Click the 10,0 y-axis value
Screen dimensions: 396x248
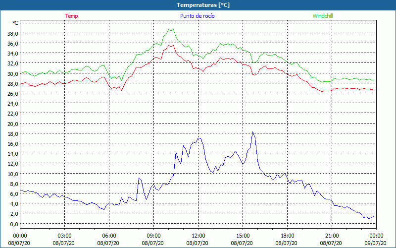[13, 174]
